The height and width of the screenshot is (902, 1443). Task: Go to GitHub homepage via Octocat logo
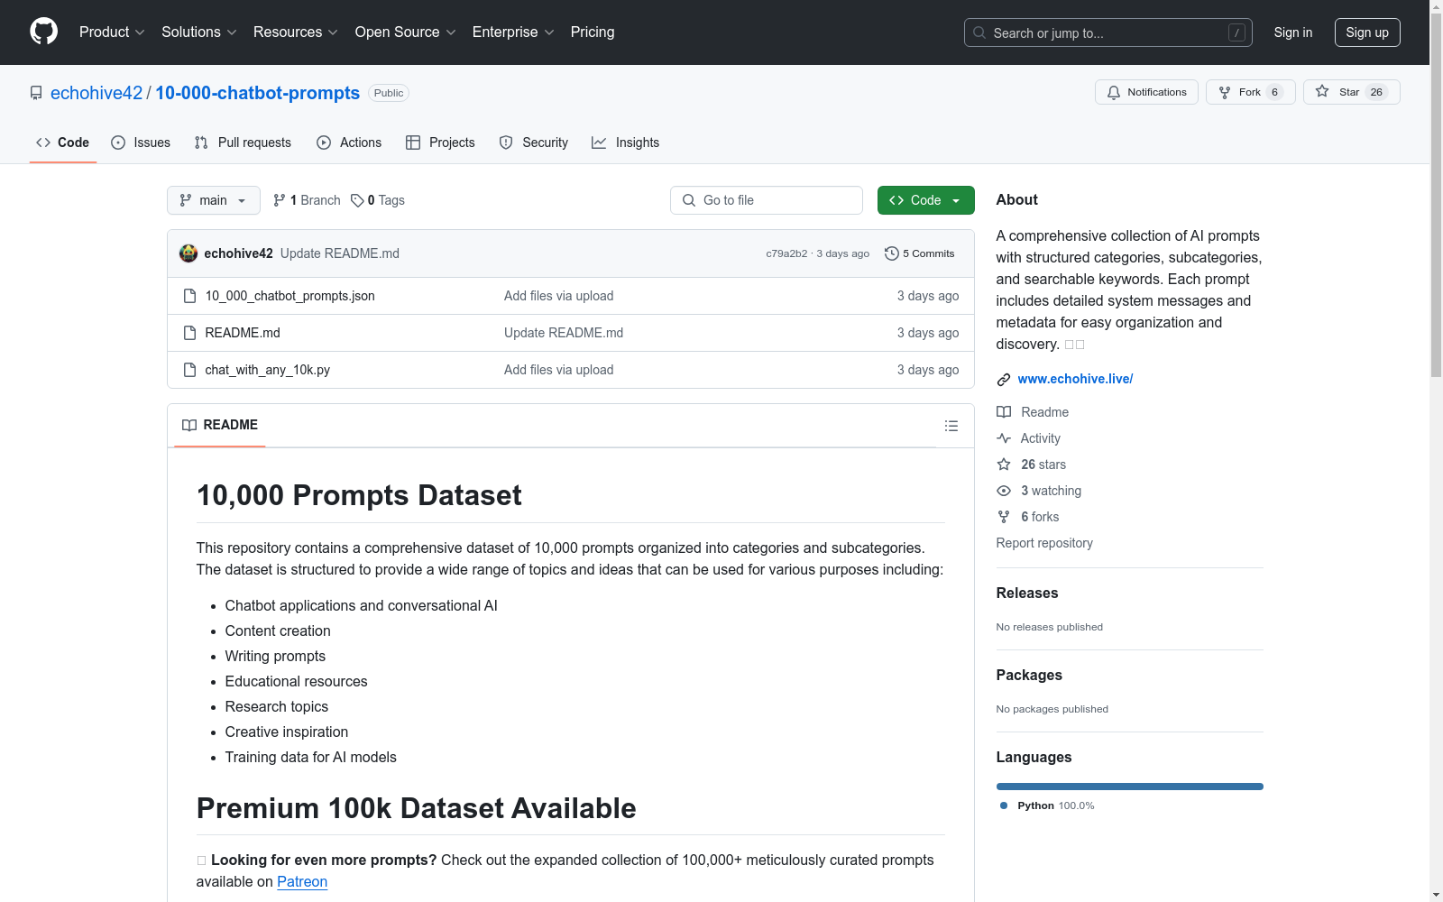click(43, 32)
